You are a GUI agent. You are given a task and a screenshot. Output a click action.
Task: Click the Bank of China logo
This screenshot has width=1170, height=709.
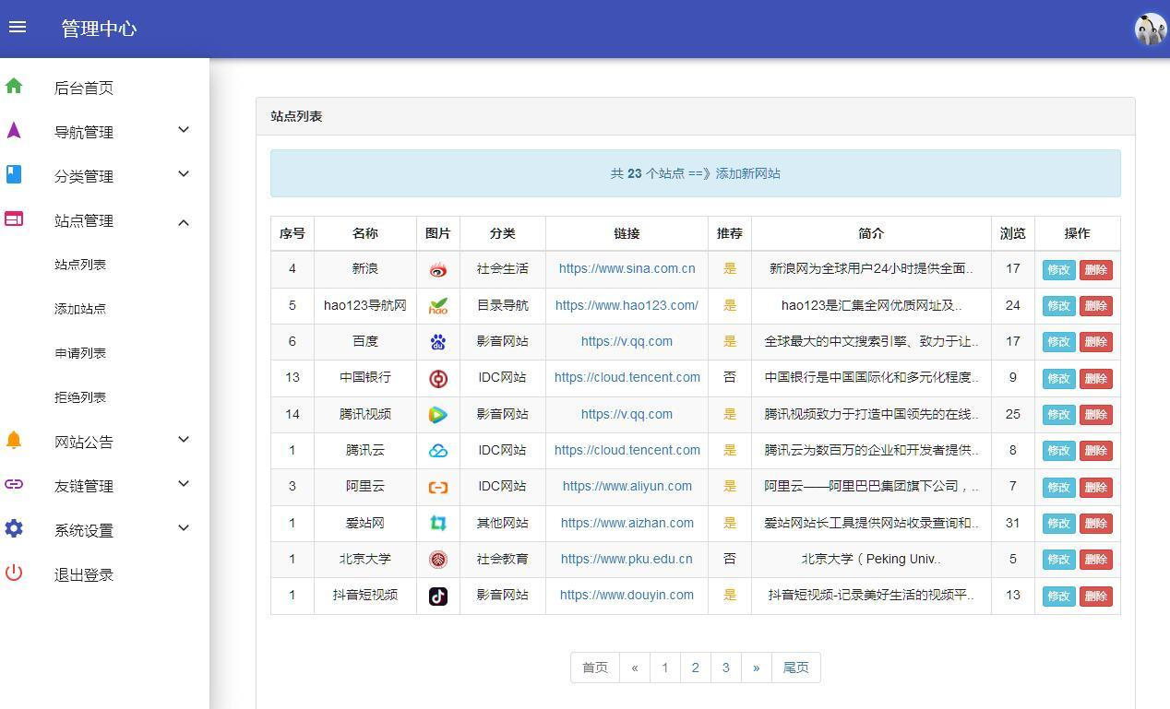click(438, 378)
